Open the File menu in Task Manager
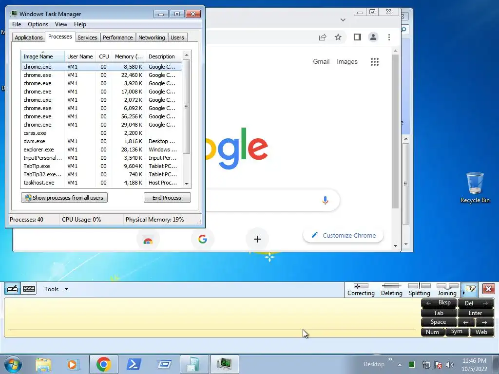The image size is (499, 374). tap(17, 24)
